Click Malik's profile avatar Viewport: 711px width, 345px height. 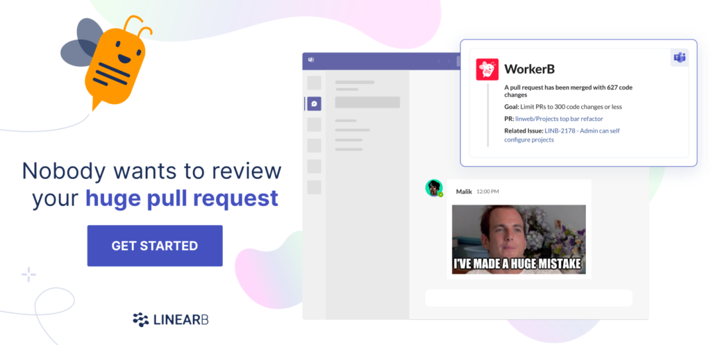click(x=434, y=187)
